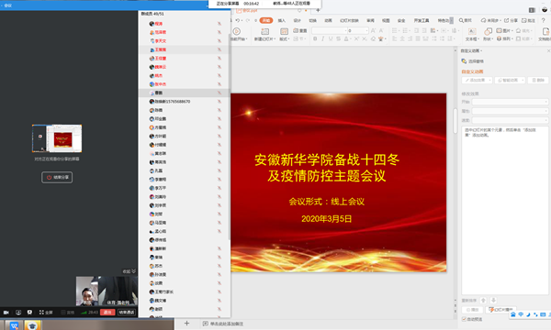Click the screen share icon in meeting toolbar
Image resolution: width=551 pixels, height=330 pixels.
(18, 312)
